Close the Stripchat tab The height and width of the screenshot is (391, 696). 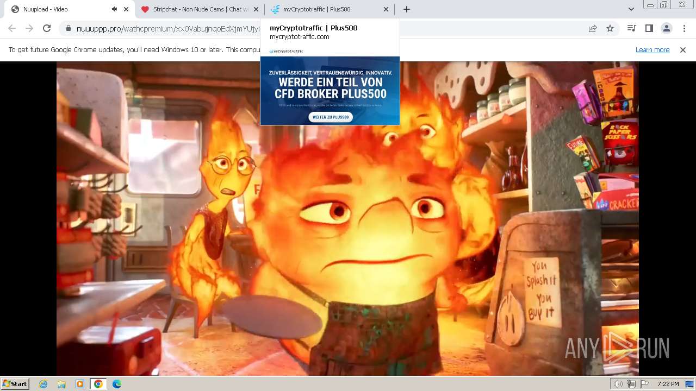point(256,9)
